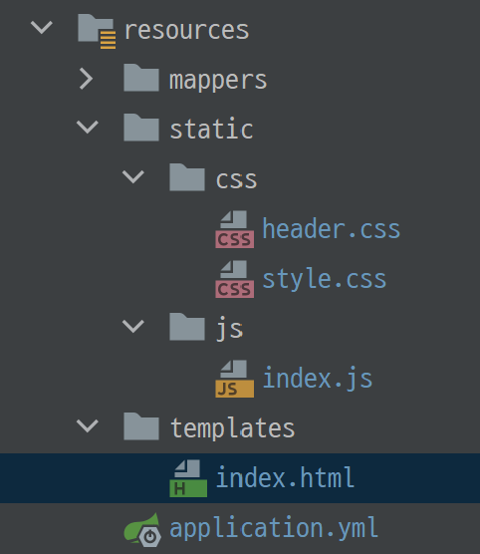This screenshot has height=554, width=480.
Task: Click the application.yml Spring config icon
Action: tap(142, 529)
